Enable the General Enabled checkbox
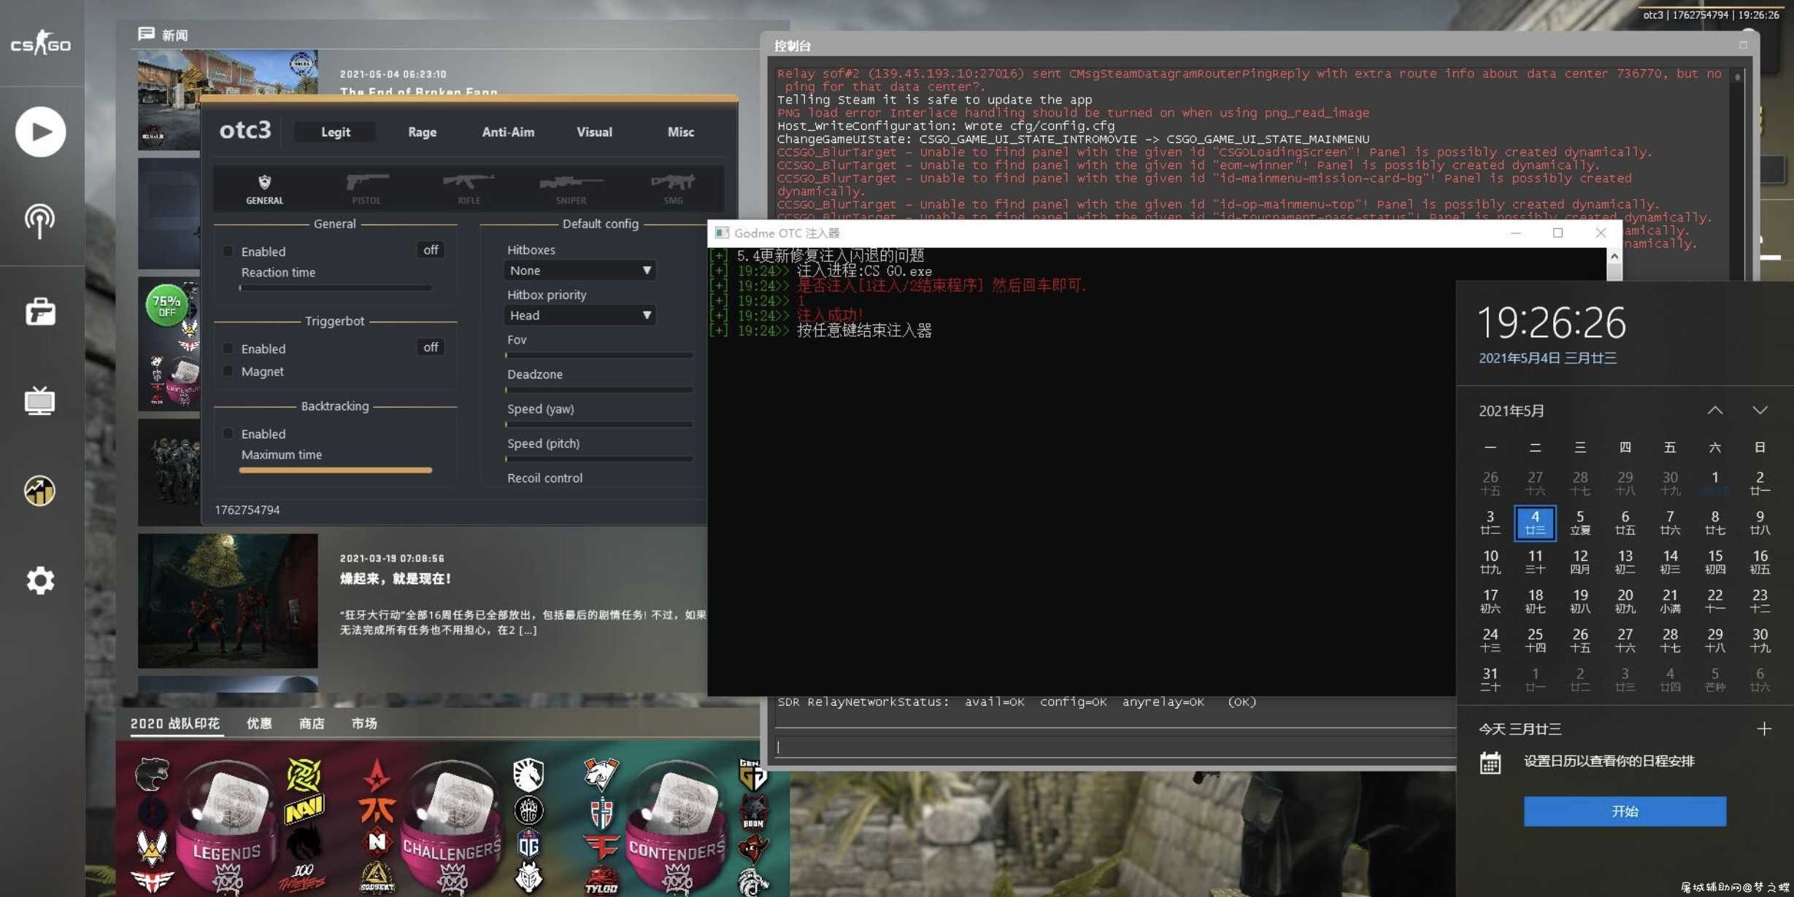 (x=228, y=251)
